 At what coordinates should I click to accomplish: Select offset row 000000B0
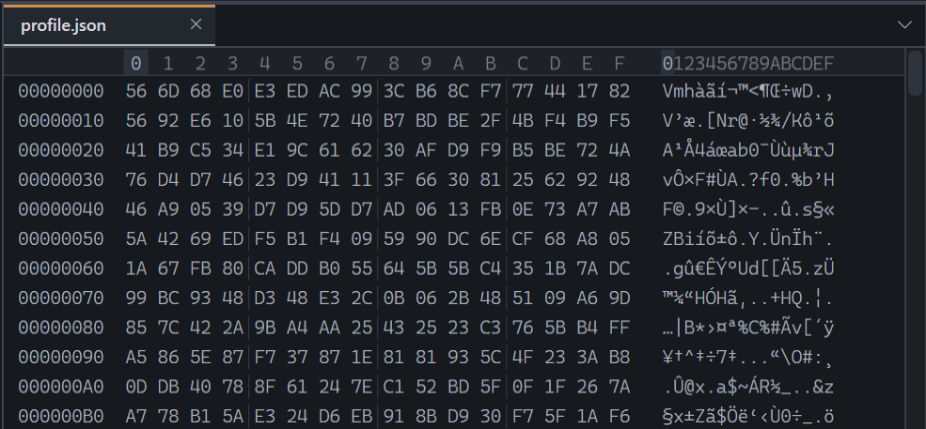(x=61, y=416)
